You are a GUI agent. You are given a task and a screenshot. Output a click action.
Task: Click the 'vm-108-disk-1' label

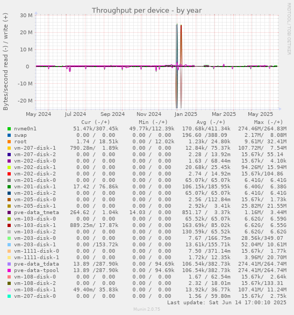pos(35,290)
